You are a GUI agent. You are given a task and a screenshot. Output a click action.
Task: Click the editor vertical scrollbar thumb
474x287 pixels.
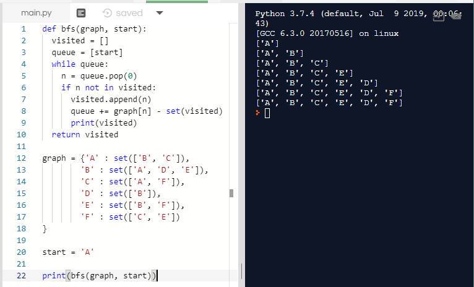[x=231, y=194]
